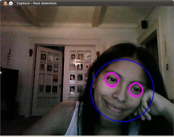174x137 pixels.
Task: Close the Face detection capture window
Action: pos(5,3)
